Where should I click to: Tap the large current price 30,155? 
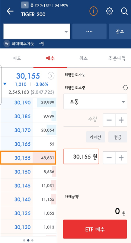pyautogui.click(x=28, y=76)
